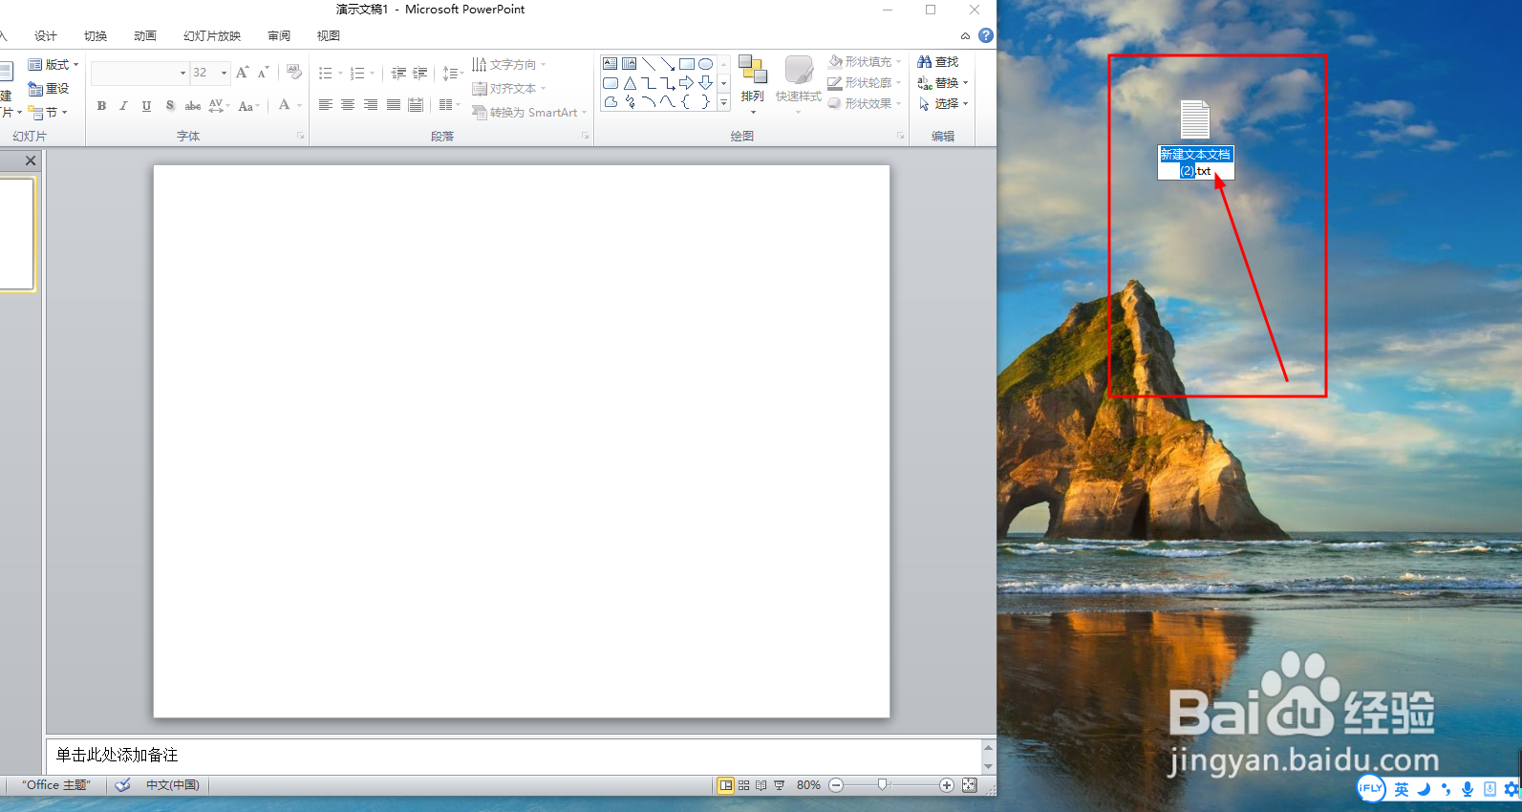Click the 替换 replace button
The width and height of the screenshot is (1522, 812).
pos(943,82)
